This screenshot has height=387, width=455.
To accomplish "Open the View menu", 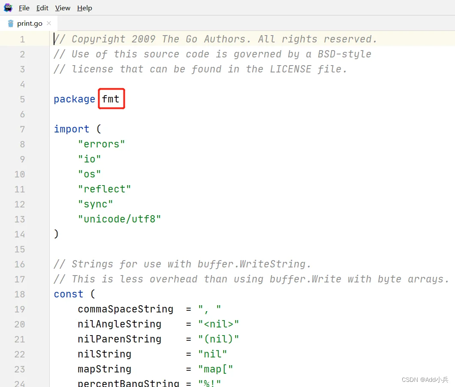I will coord(63,8).
